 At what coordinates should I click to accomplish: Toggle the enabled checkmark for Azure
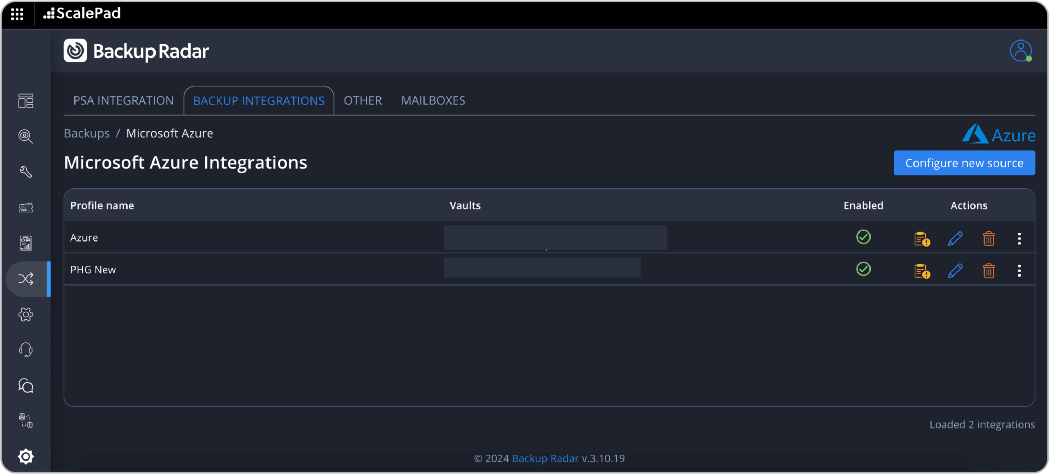pyautogui.click(x=863, y=237)
